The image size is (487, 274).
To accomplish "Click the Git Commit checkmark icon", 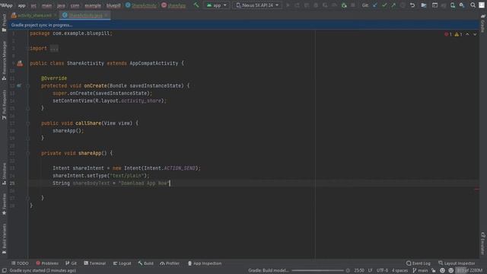I will coord(384,5).
